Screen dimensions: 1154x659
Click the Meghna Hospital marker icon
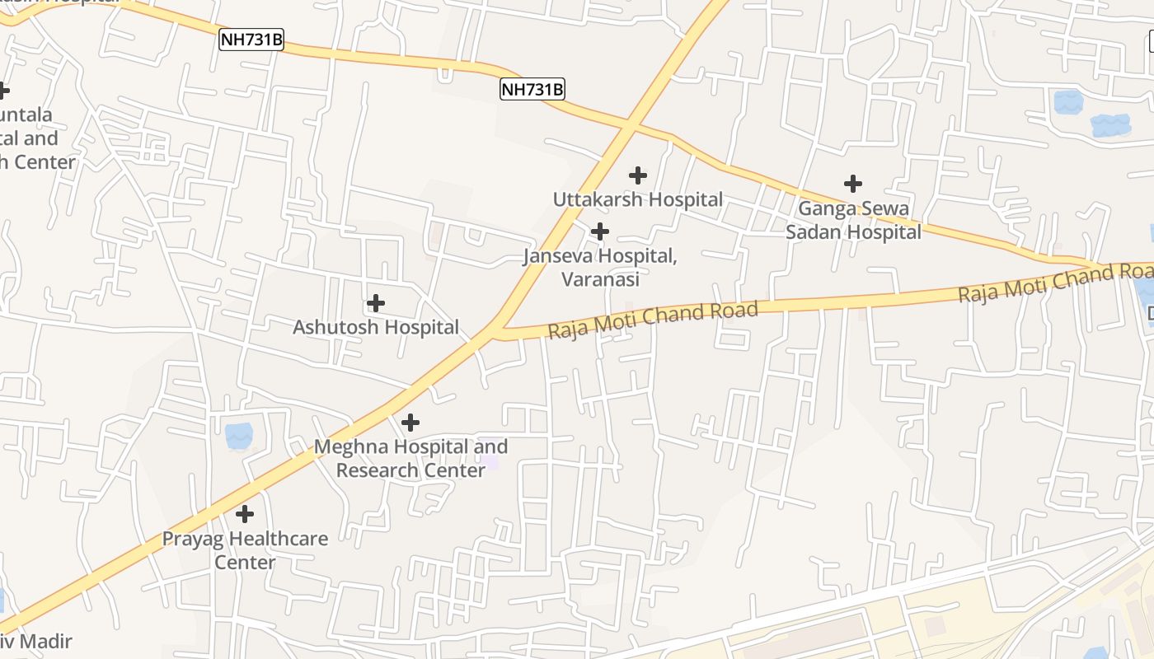coord(410,423)
